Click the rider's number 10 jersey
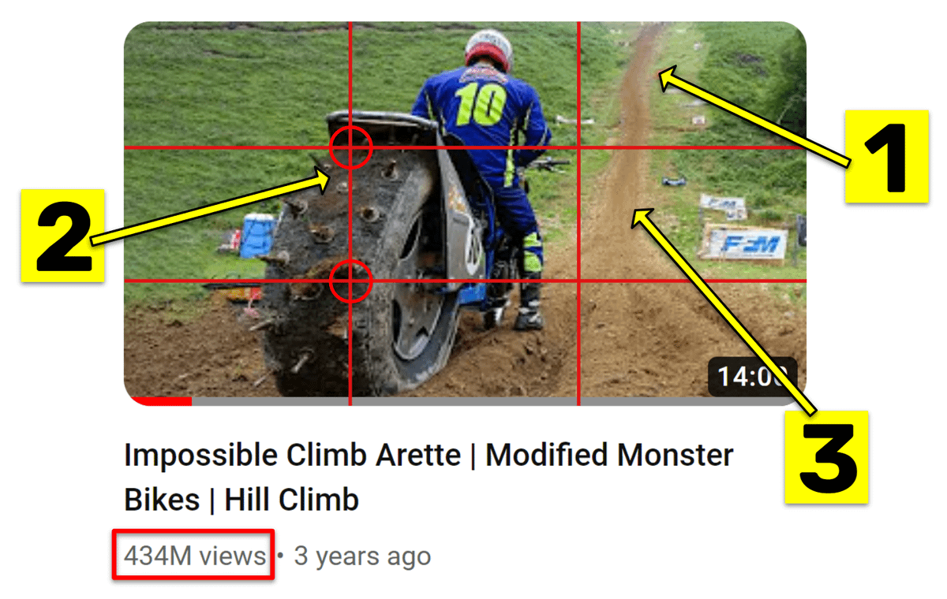Viewport: 947px width, 599px height. pyautogui.click(x=478, y=104)
